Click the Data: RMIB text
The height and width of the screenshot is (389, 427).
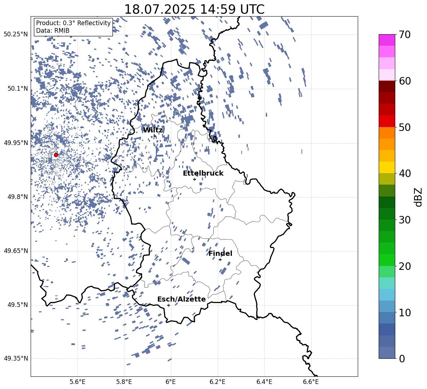click(x=53, y=31)
